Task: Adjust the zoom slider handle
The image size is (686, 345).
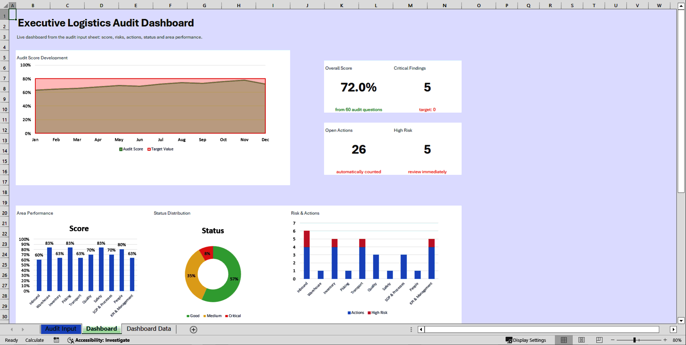Action: point(635,340)
